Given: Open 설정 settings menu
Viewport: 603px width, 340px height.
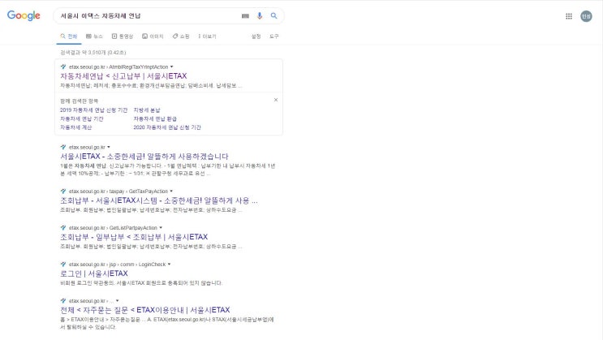Looking at the screenshot, I should 256,37.
